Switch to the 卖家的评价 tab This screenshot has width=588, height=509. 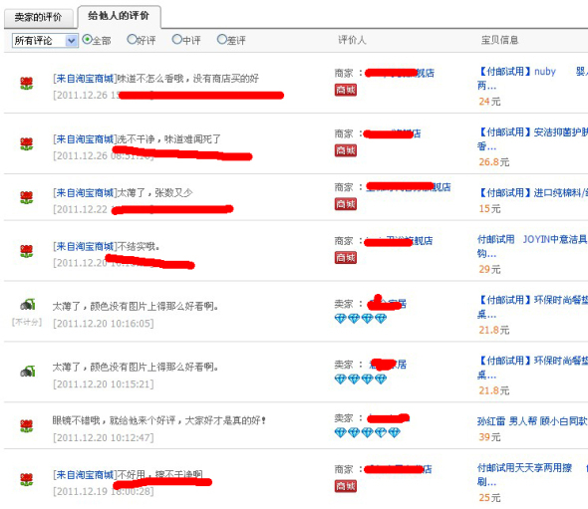[38, 18]
